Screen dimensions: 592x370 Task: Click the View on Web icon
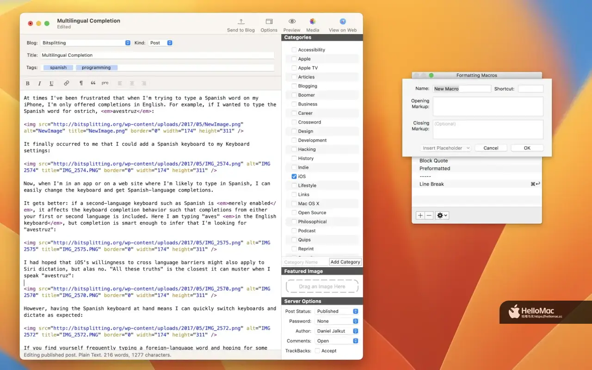click(x=343, y=21)
